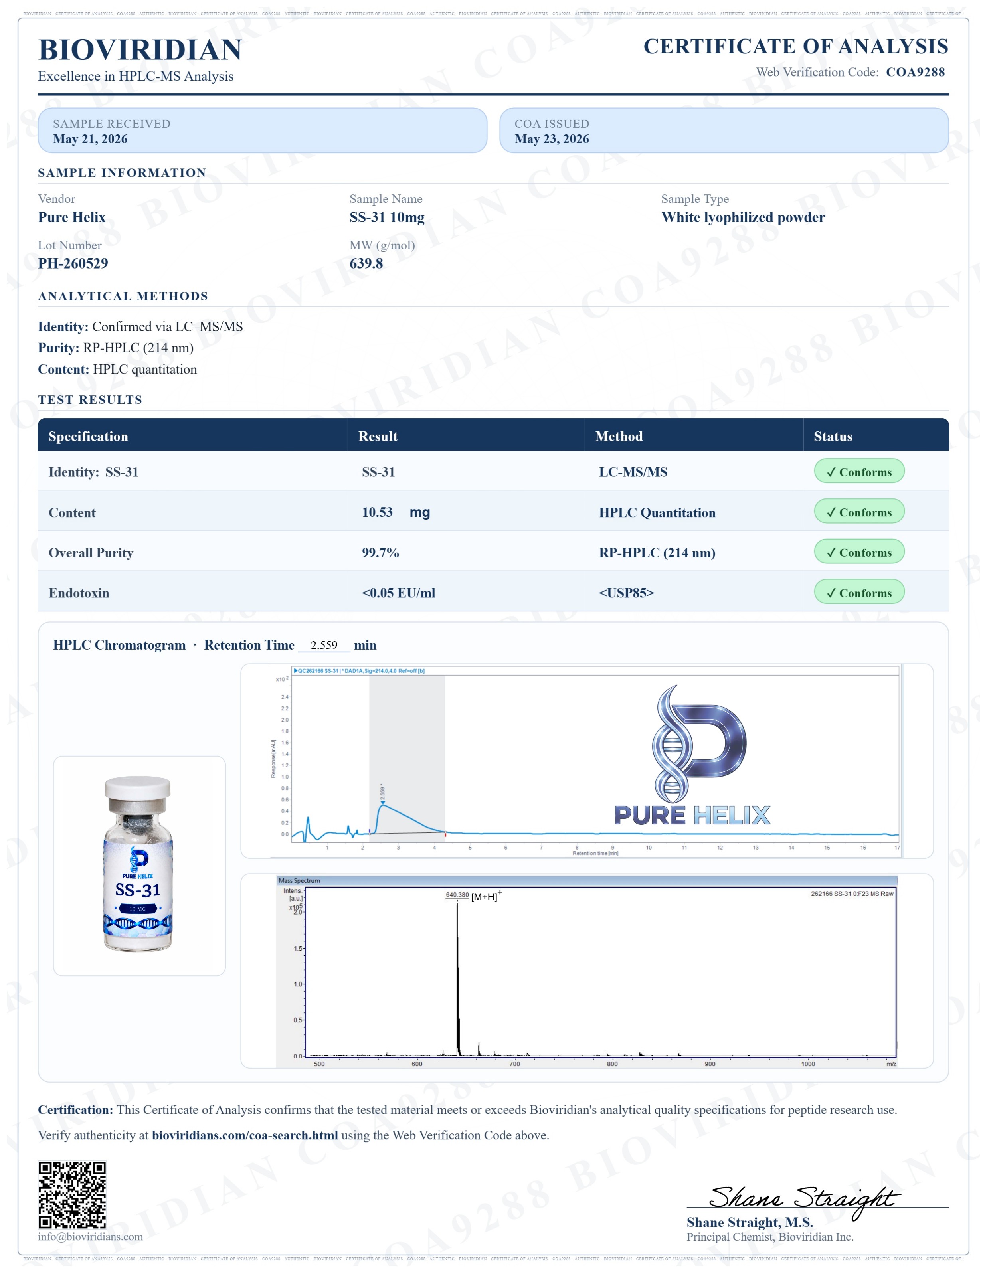Click the Mass Spectrum panel title

pyautogui.click(x=299, y=880)
